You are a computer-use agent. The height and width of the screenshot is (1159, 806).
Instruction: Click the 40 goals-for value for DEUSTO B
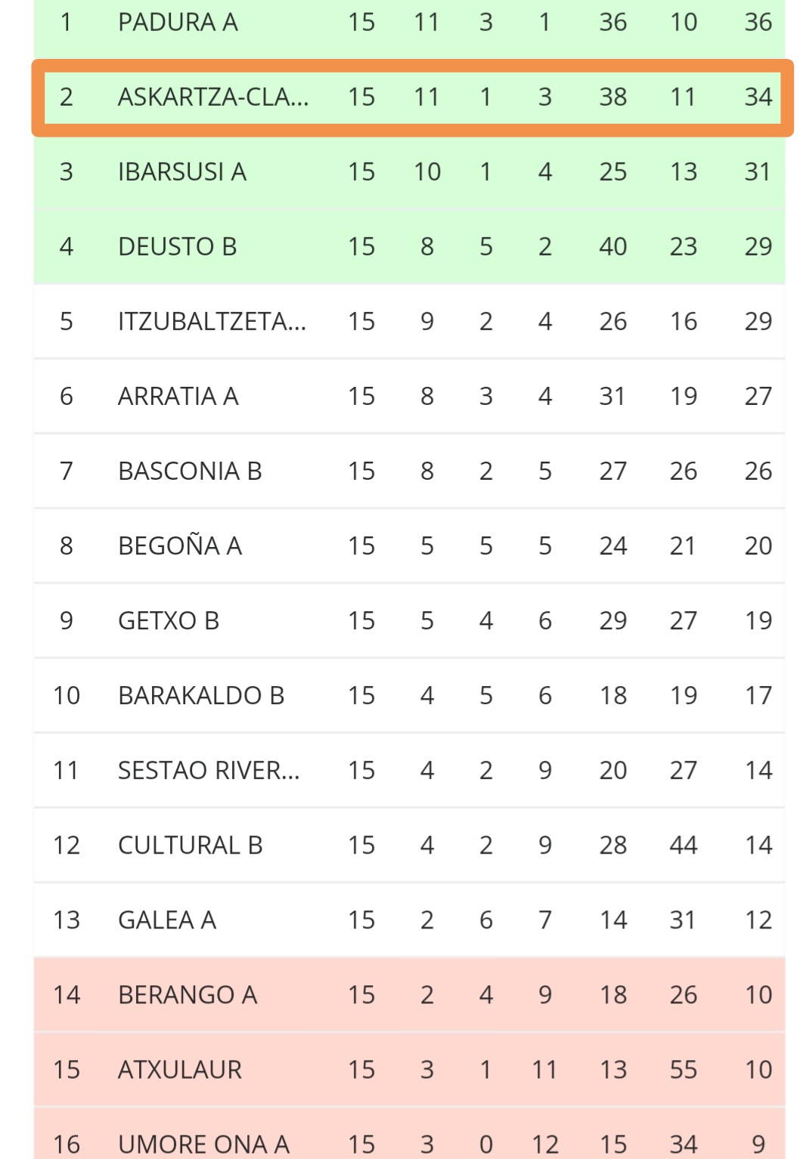(613, 246)
